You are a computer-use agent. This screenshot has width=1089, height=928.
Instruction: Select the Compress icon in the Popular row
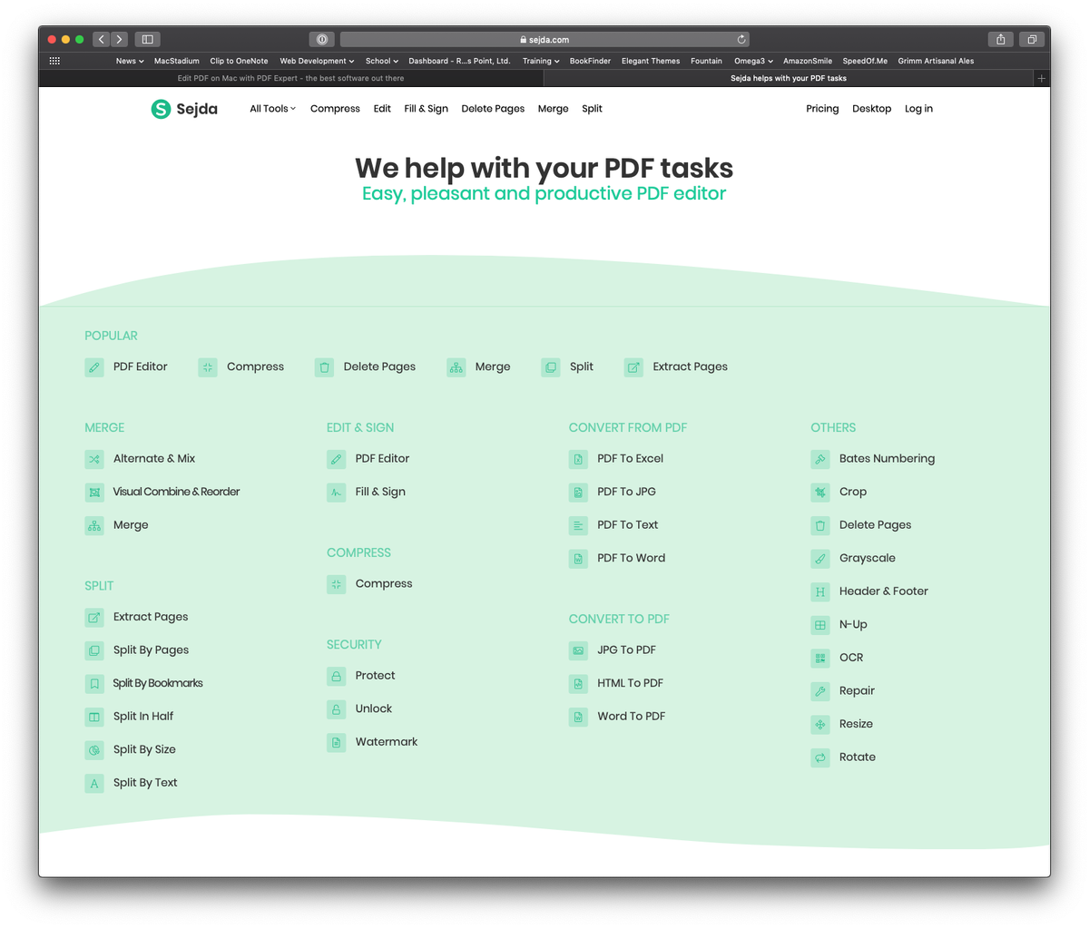point(207,366)
